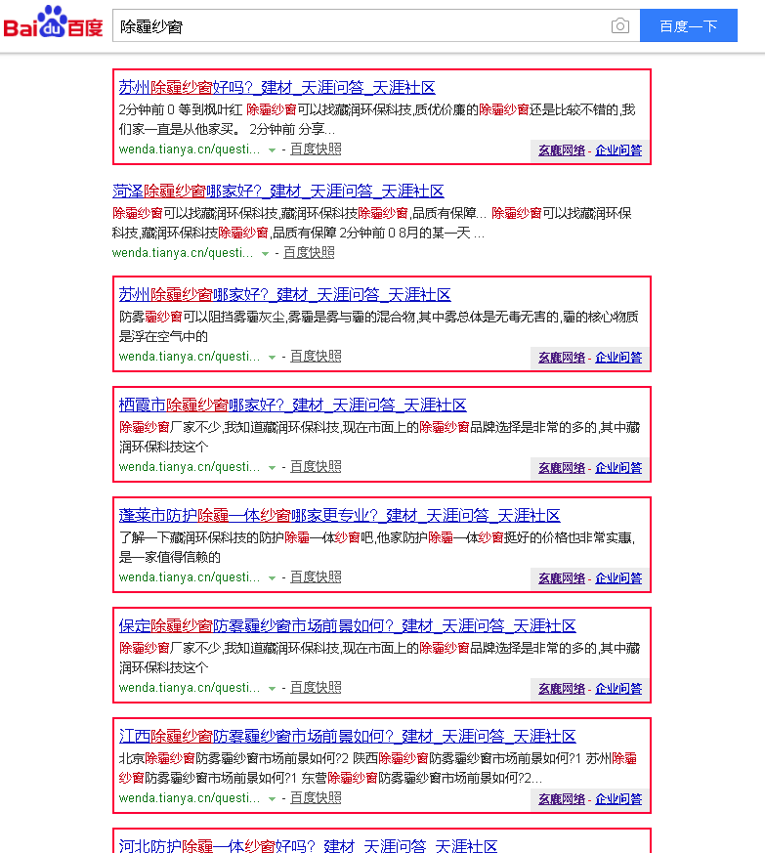The image size is (765, 853).
Task: Open result 苏州除霾纱窗哪家好?
Action: 284,294
